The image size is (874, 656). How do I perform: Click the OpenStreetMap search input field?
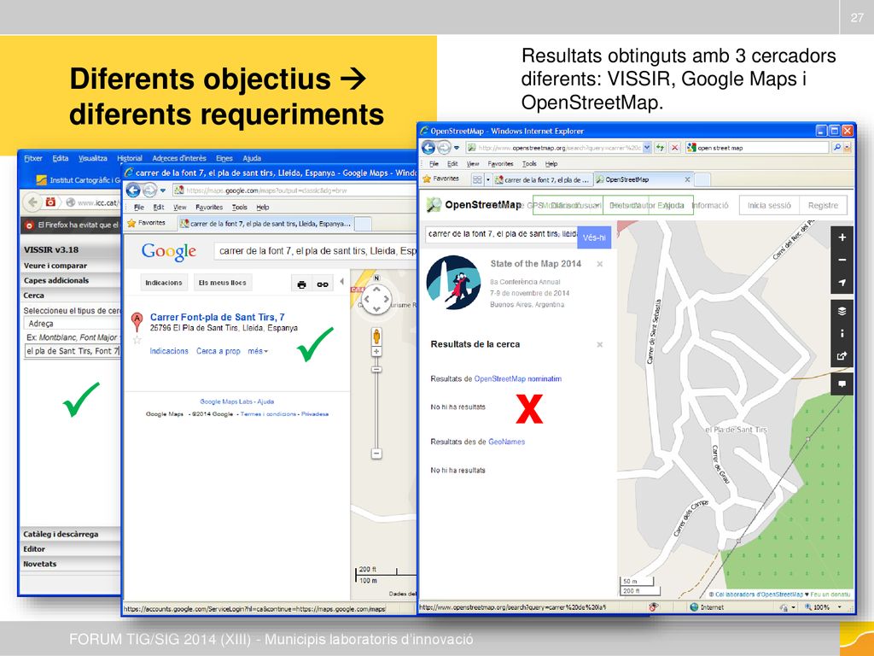[x=502, y=234]
